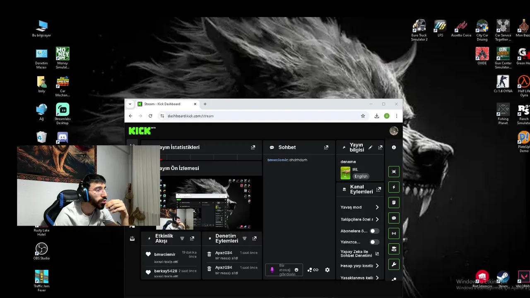Viewport: 530px width, 298px height.
Task: Select the Streamlabs Desktop icon
Action: point(63,114)
